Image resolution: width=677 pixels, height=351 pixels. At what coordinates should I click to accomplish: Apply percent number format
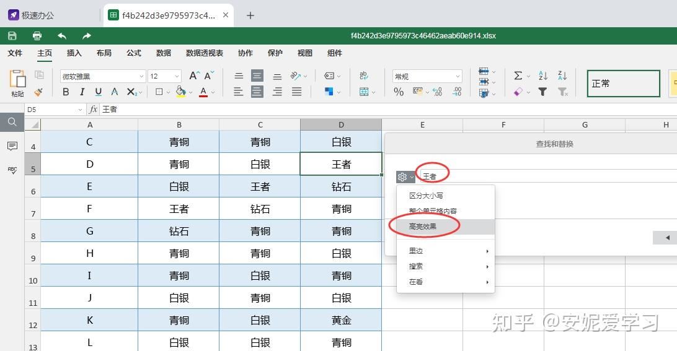coord(399,92)
